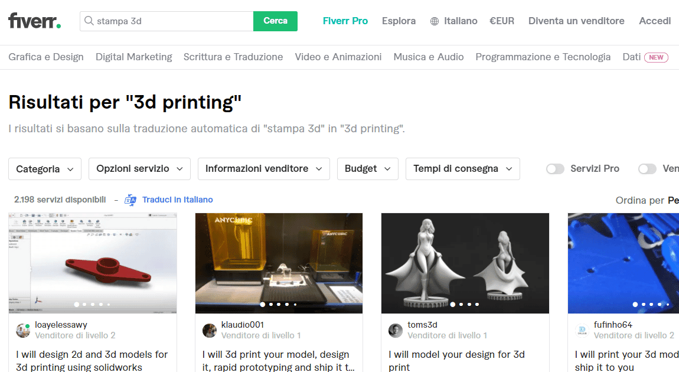Open the Fiverr Pro link
679x372 pixels.
coord(345,21)
